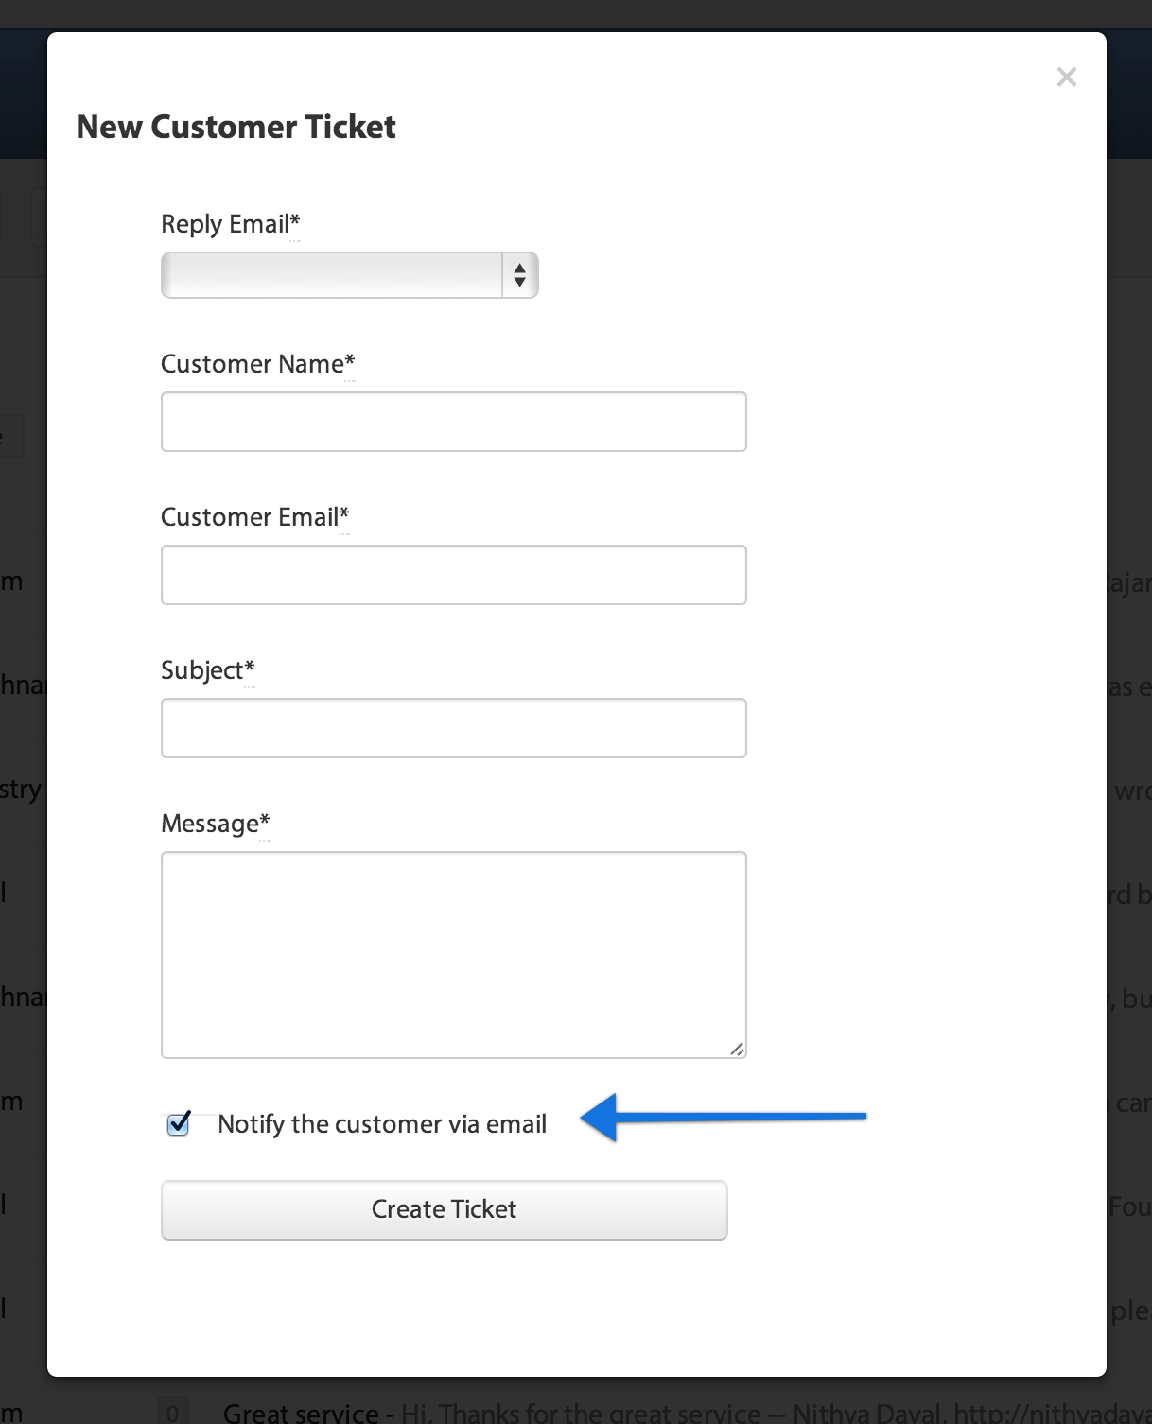This screenshot has width=1152, height=1424.
Task: Open the Reply Email dropdown
Action: [350, 275]
